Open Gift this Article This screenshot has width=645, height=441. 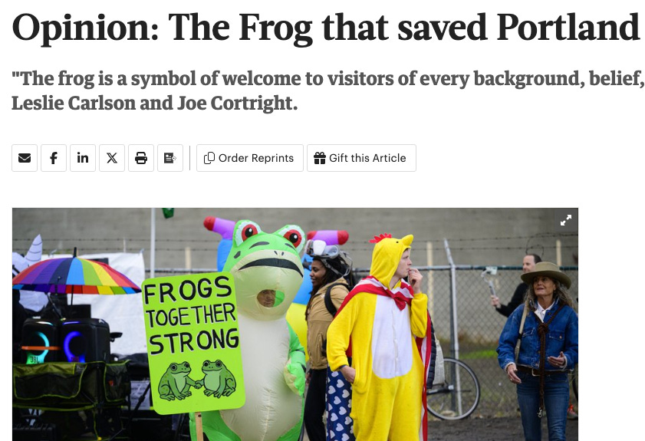coord(361,158)
